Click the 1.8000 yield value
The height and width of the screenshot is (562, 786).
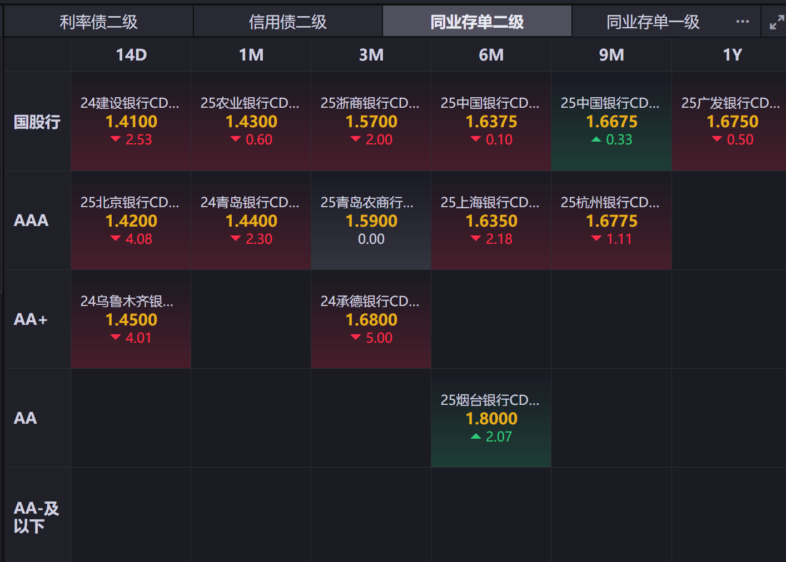[491, 419]
